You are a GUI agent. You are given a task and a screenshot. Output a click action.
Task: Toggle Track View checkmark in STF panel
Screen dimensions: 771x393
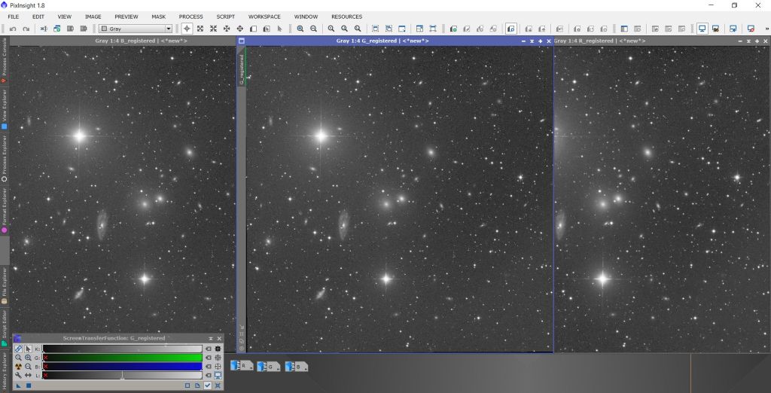[207, 385]
